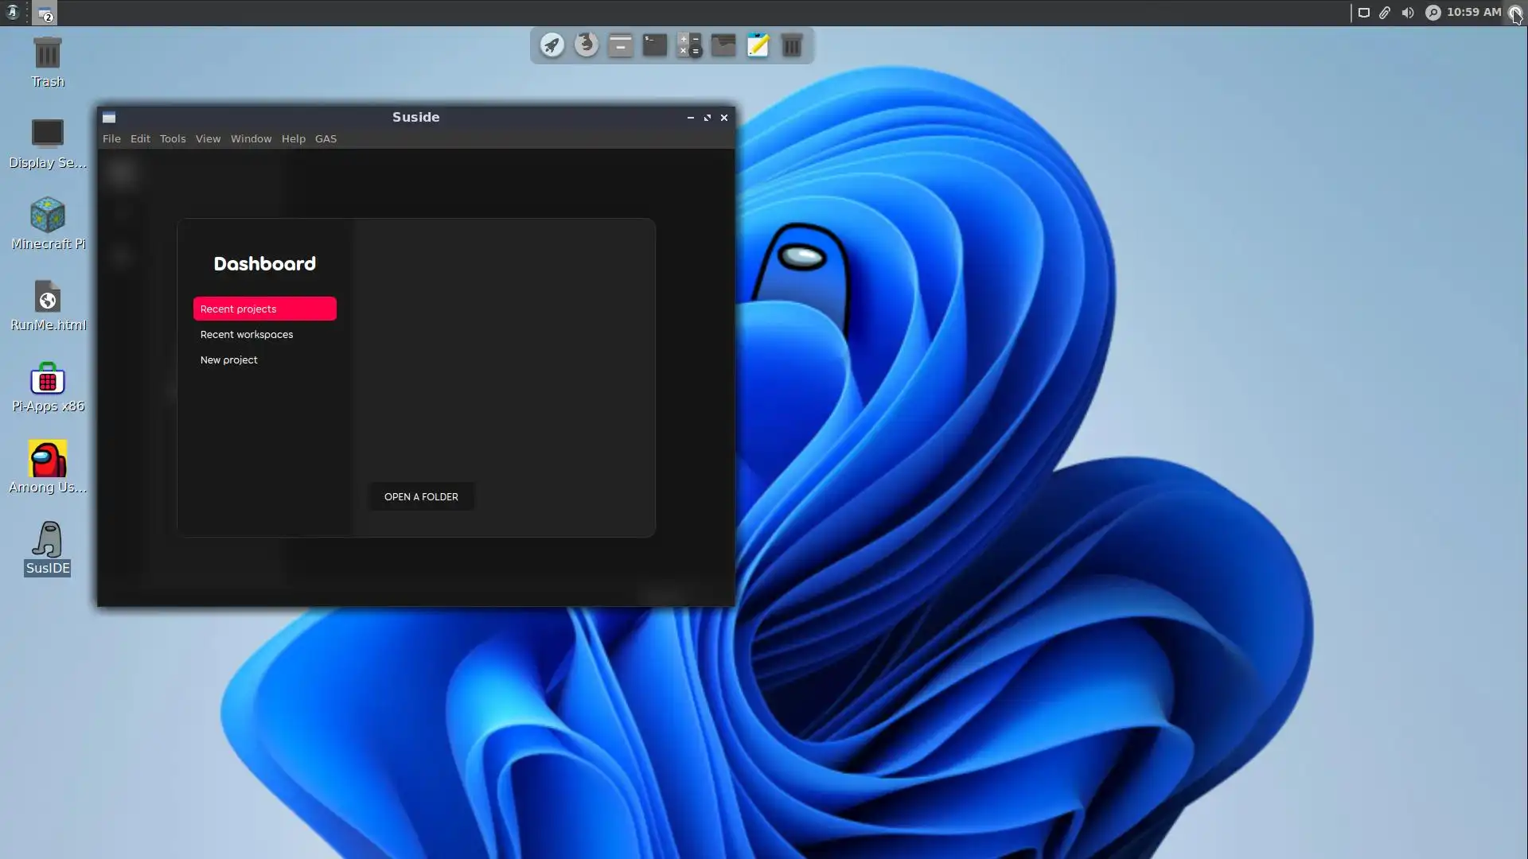The image size is (1528, 859).
Task: Open the SusIDE desktop shortcut
Action: (48, 548)
